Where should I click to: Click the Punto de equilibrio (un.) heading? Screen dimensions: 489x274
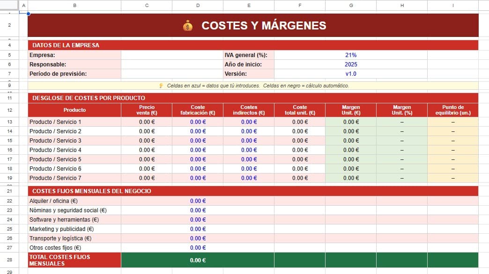click(453, 110)
